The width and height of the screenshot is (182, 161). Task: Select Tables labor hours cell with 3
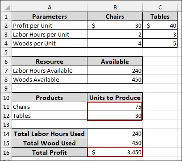coord(160,34)
